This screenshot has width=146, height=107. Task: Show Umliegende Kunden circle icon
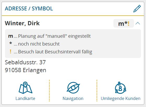[x=120, y=88]
